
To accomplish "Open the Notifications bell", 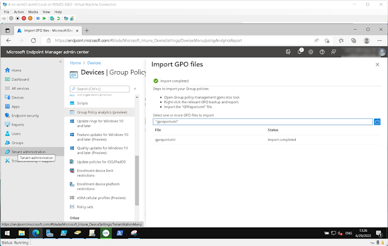I will pos(299,52).
